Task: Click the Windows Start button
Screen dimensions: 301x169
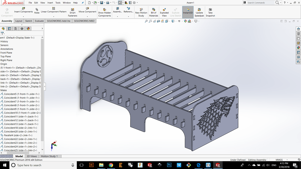Action: click(5, 165)
